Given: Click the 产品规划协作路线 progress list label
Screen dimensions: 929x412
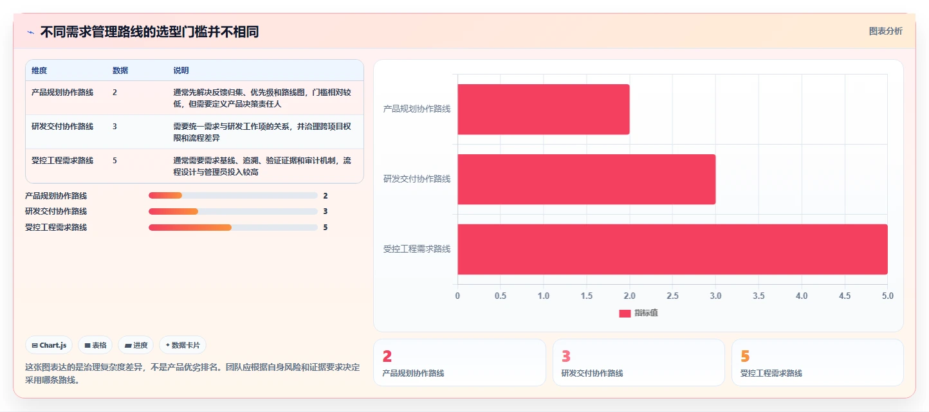Looking at the screenshot, I should (x=56, y=196).
